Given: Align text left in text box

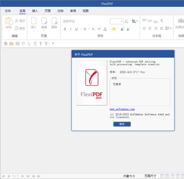Looking at the screenshot, I should (144, 28).
